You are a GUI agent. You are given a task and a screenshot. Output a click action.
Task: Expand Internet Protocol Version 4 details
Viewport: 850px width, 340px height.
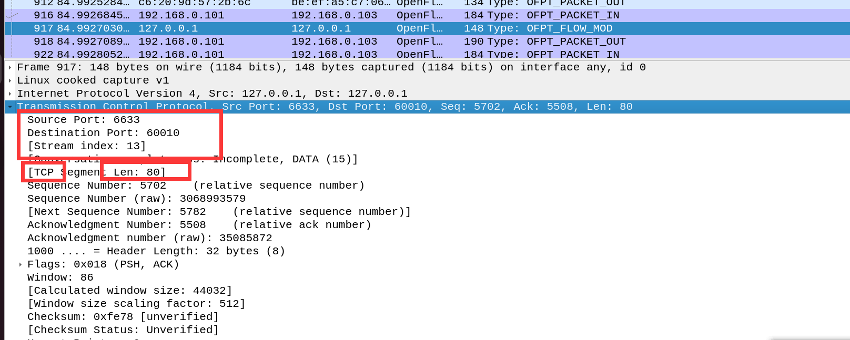pos(10,94)
